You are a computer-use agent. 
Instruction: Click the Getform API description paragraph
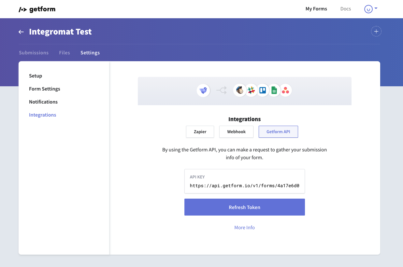pos(245,154)
